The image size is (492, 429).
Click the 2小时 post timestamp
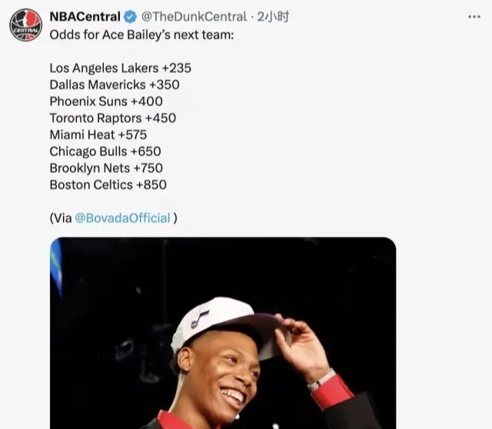pyautogui.click(x=273, y=17)
